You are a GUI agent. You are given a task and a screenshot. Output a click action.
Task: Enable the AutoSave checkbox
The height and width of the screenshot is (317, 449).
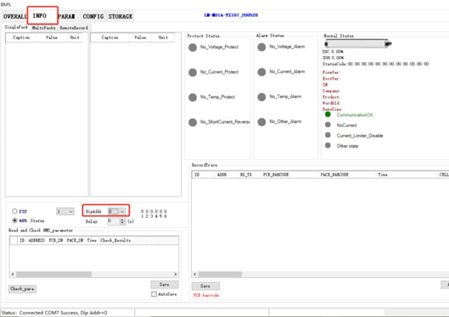(154, 294)
